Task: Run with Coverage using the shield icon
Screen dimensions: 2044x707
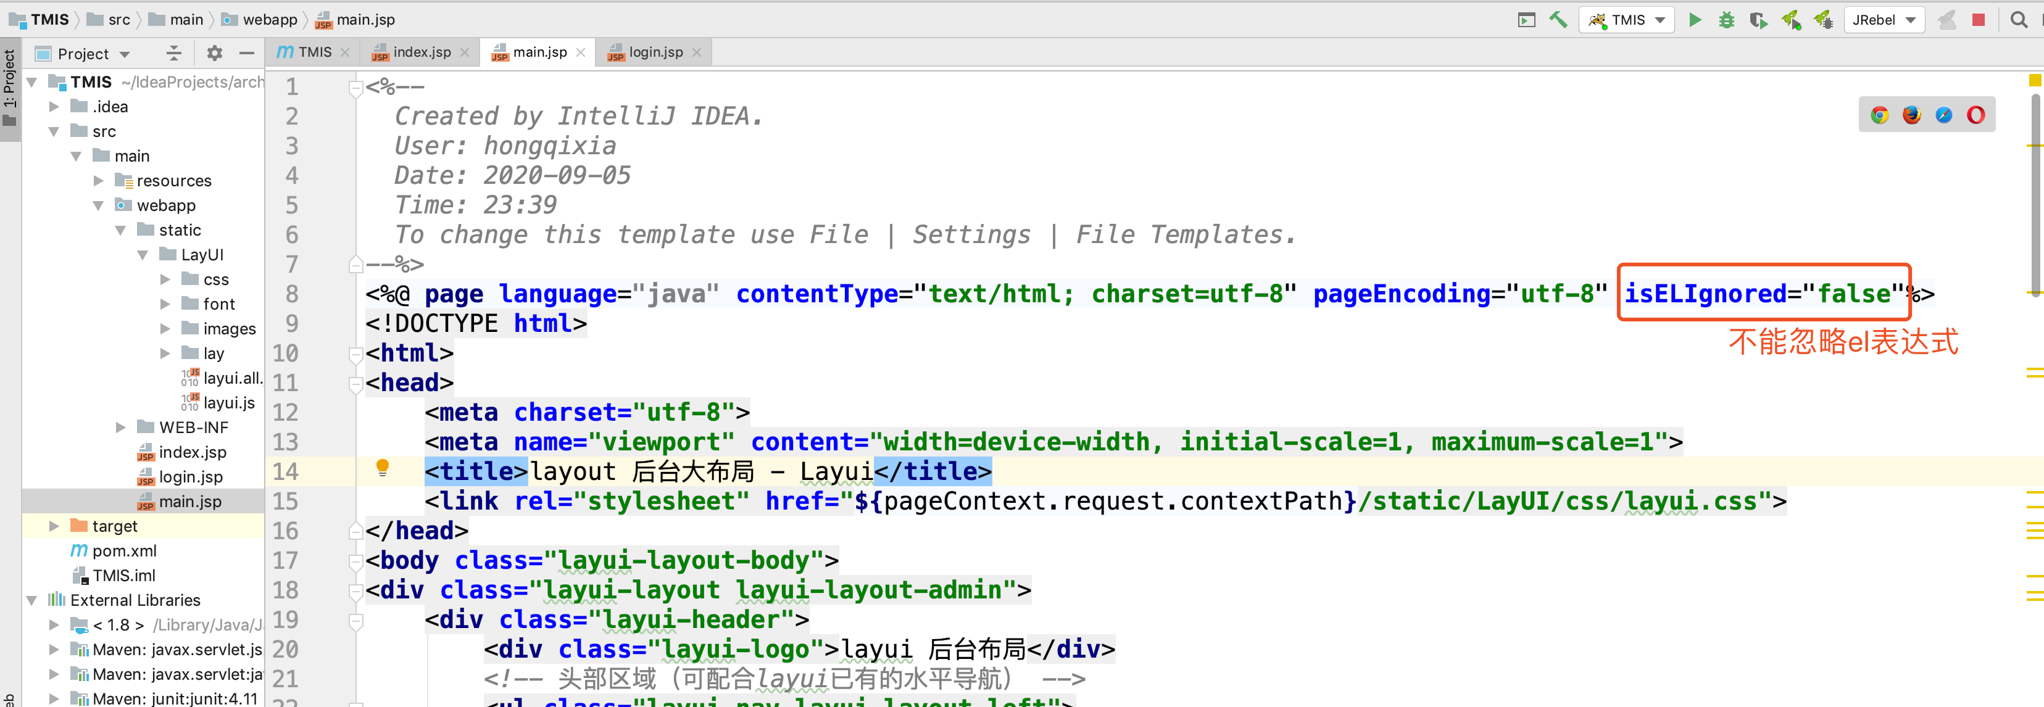Action: coord(1758,19)
